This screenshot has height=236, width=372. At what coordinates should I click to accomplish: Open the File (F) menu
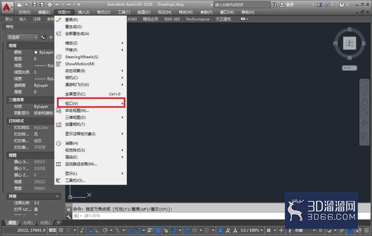pos(25,12)
